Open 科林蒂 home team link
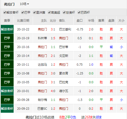 point(42,38)
